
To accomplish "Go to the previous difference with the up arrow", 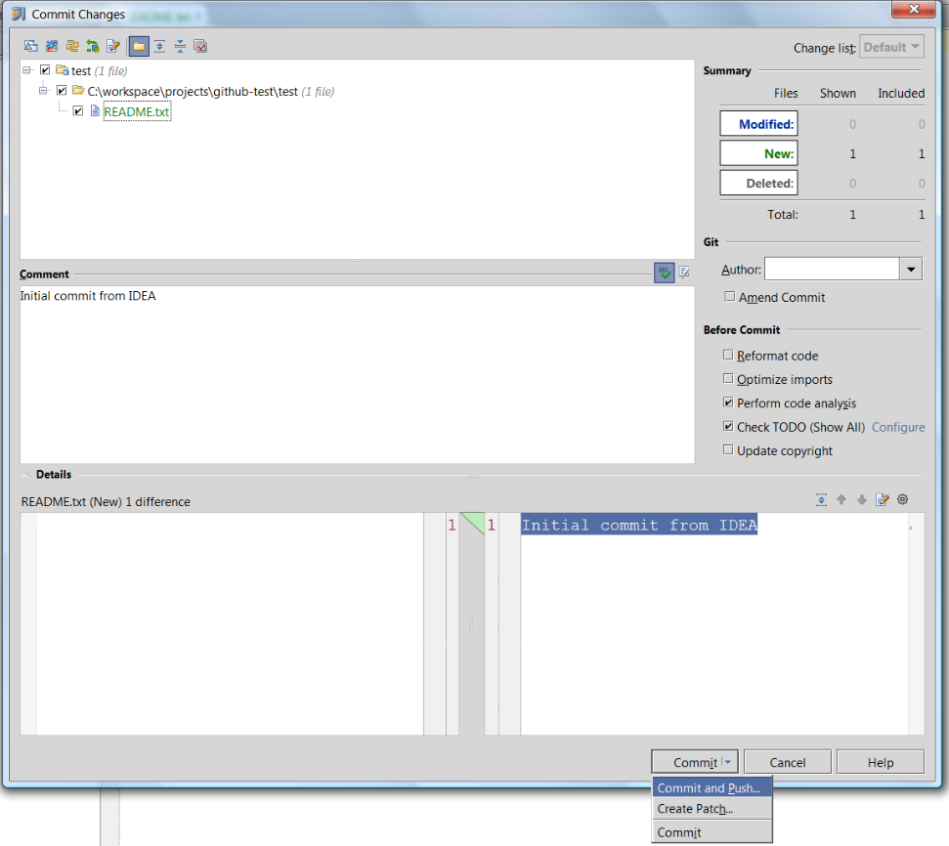I will (841, 500).
